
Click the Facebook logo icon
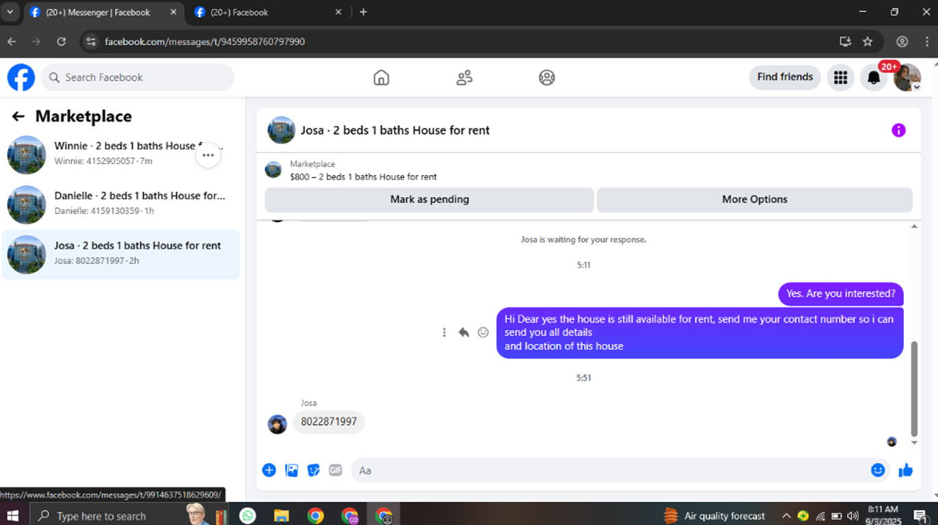(21, 77)
